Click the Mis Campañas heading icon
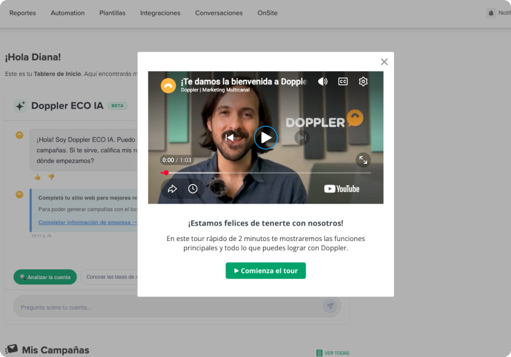Image resolution: width=511 pixels, height=357 pixels. tap(12, 349)
